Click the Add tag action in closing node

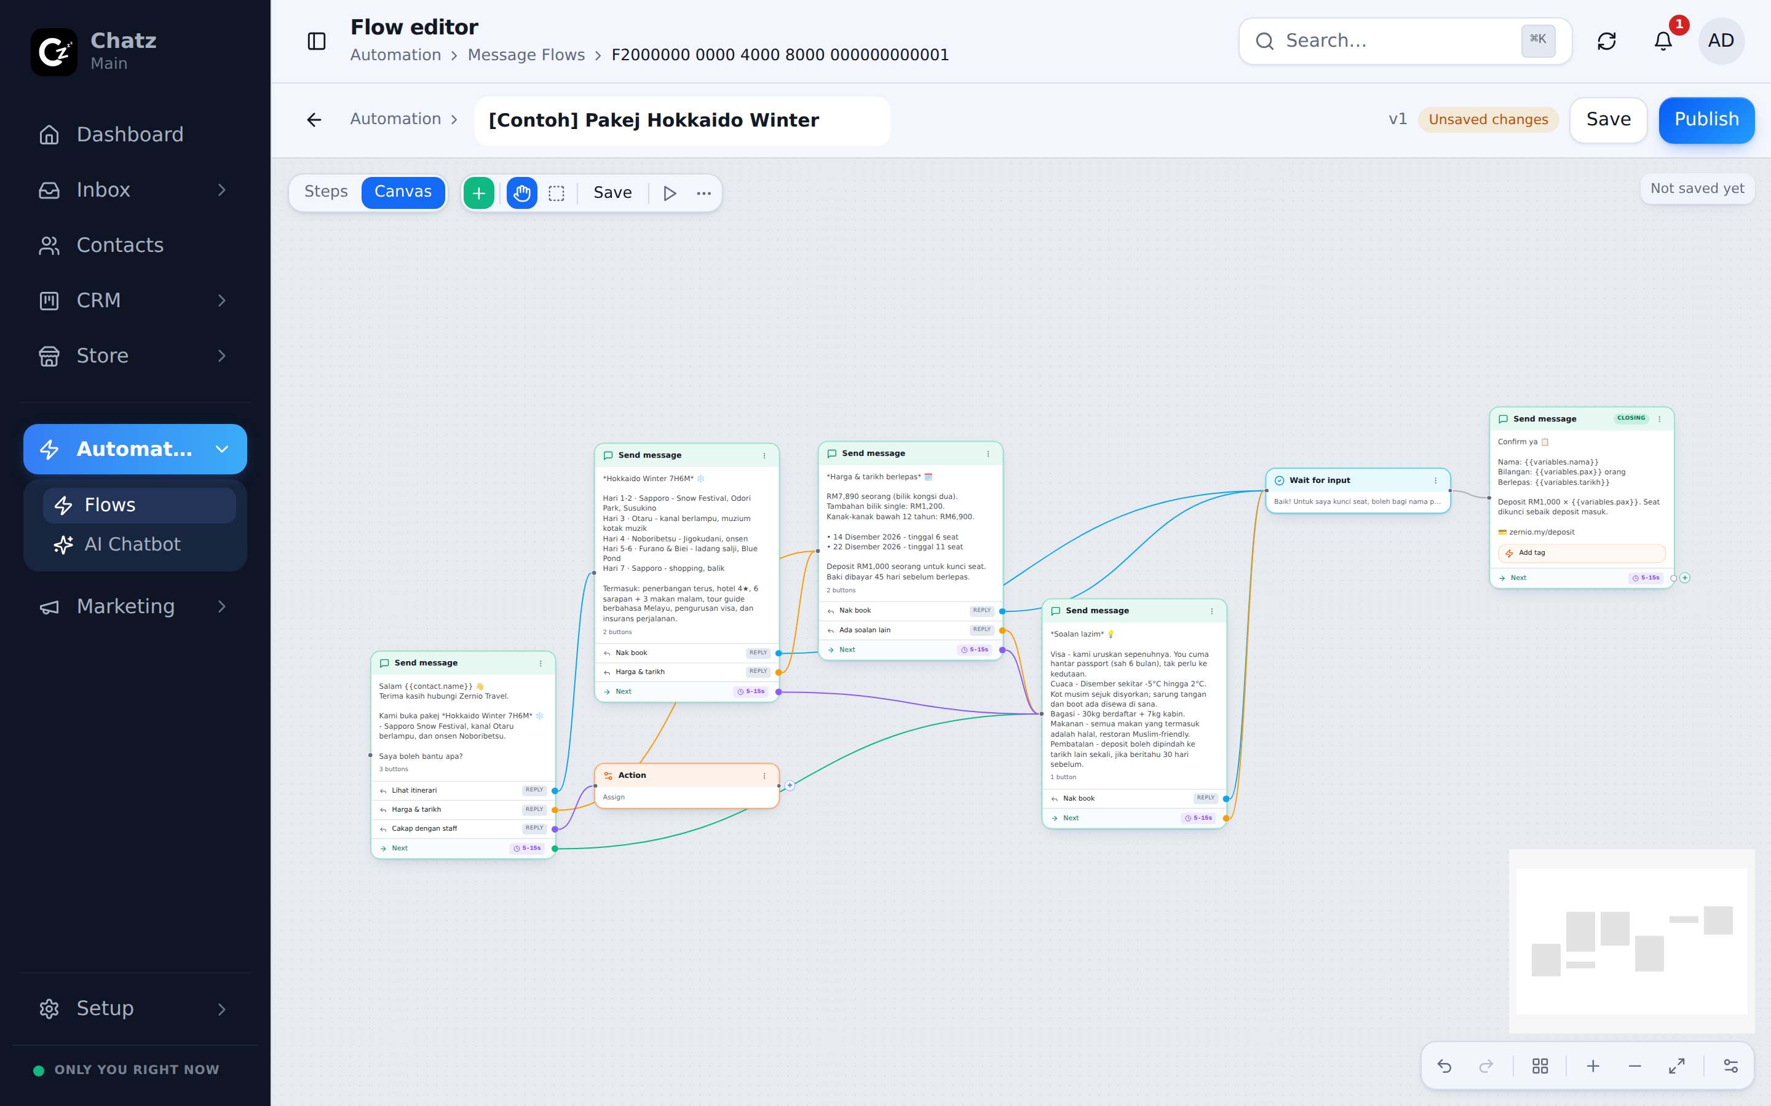(1581, 554)
